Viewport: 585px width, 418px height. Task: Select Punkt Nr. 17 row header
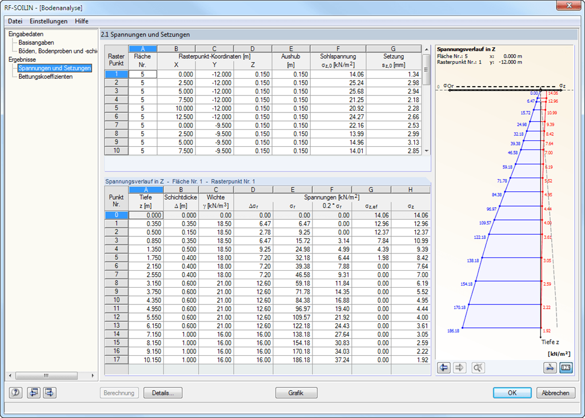[117, 360]
